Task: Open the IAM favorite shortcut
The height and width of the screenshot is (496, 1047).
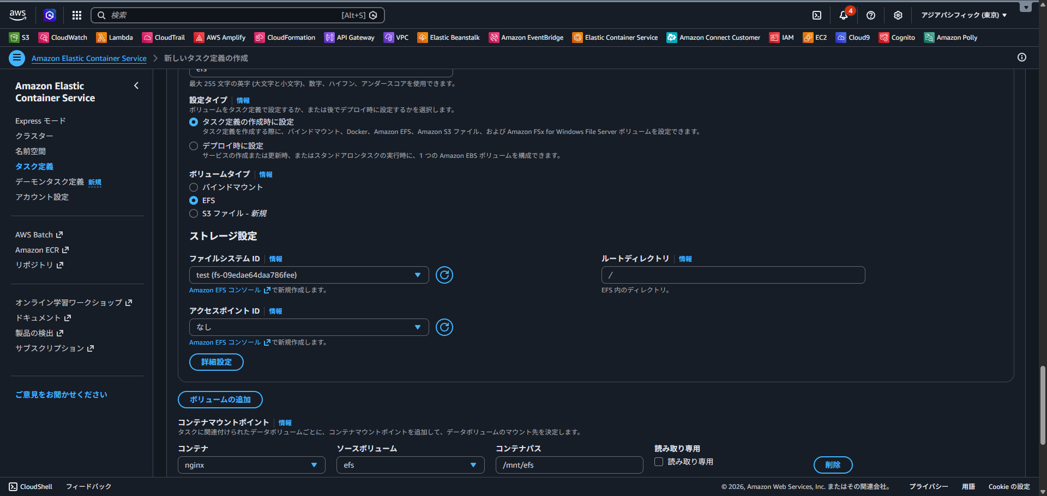Action: tap(781, 38)
